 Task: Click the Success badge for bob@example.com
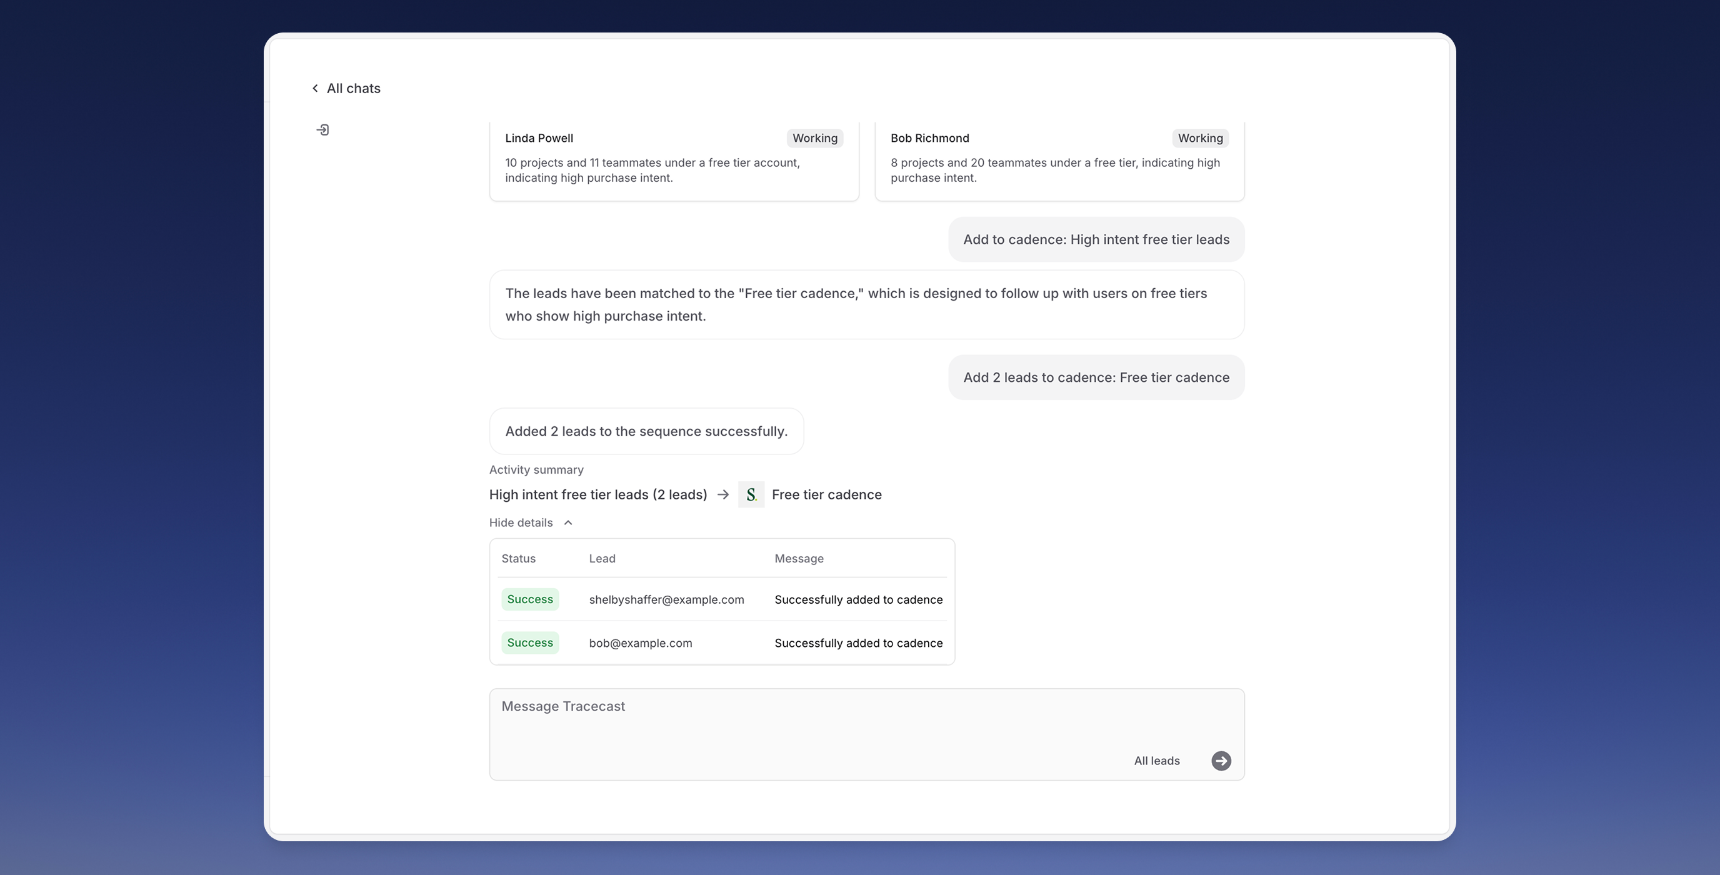click(529, 642)
